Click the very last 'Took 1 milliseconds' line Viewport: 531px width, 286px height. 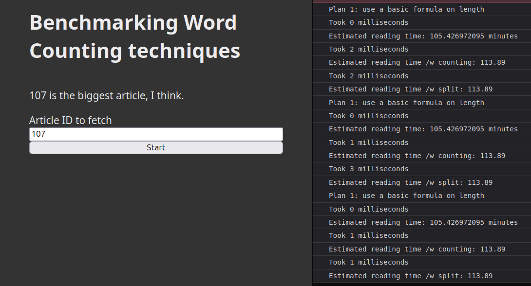click(x=368, y=262)
